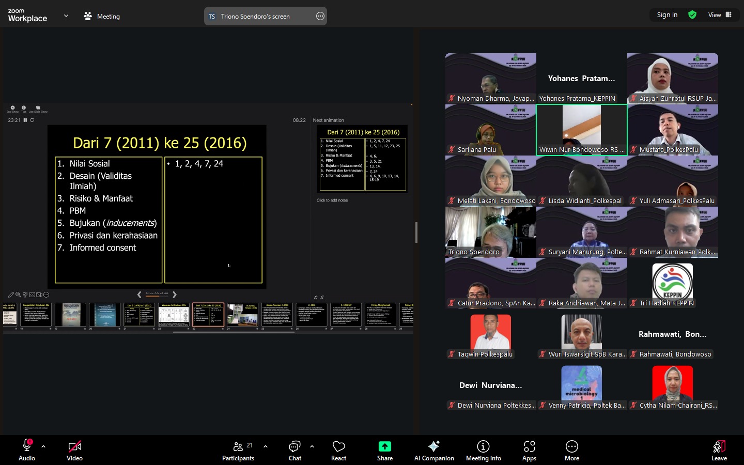Open the More options menu
Screen dimensions: 744x465
571,450
